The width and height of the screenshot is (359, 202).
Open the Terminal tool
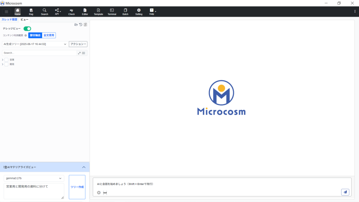click(112, 12)
